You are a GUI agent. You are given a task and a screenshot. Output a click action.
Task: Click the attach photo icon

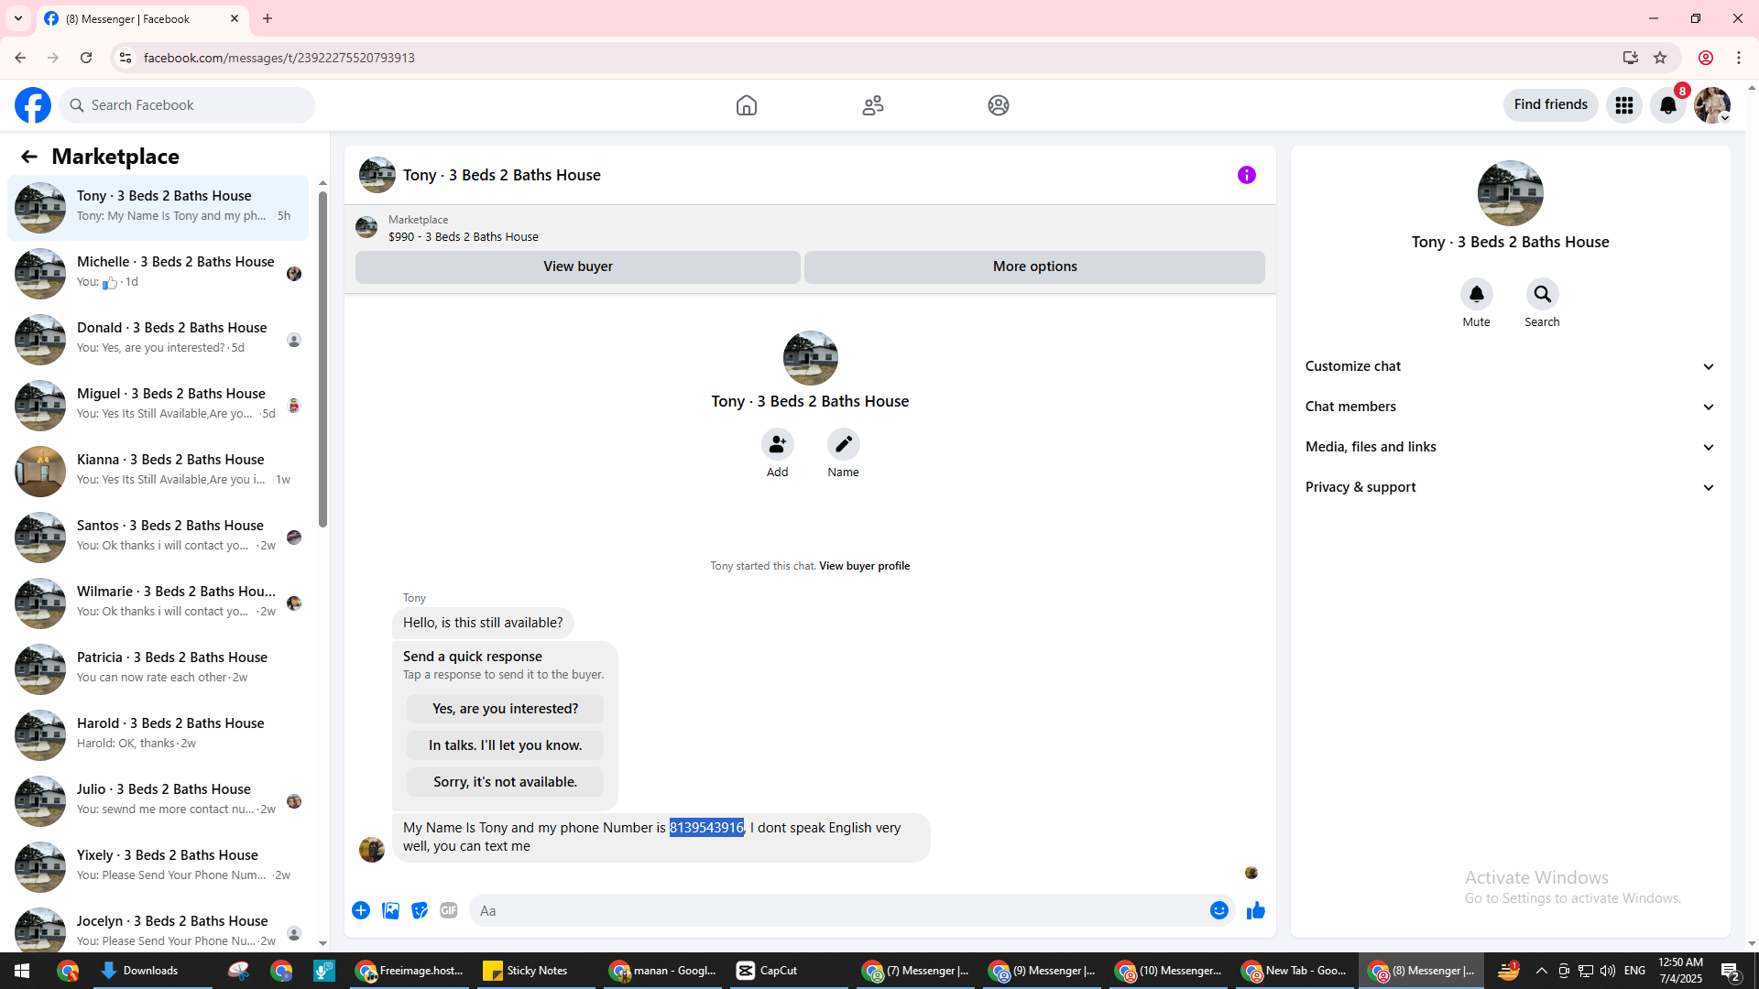click(390, 910)
